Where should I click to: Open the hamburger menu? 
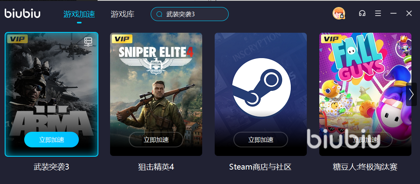(x=378, y=13)
